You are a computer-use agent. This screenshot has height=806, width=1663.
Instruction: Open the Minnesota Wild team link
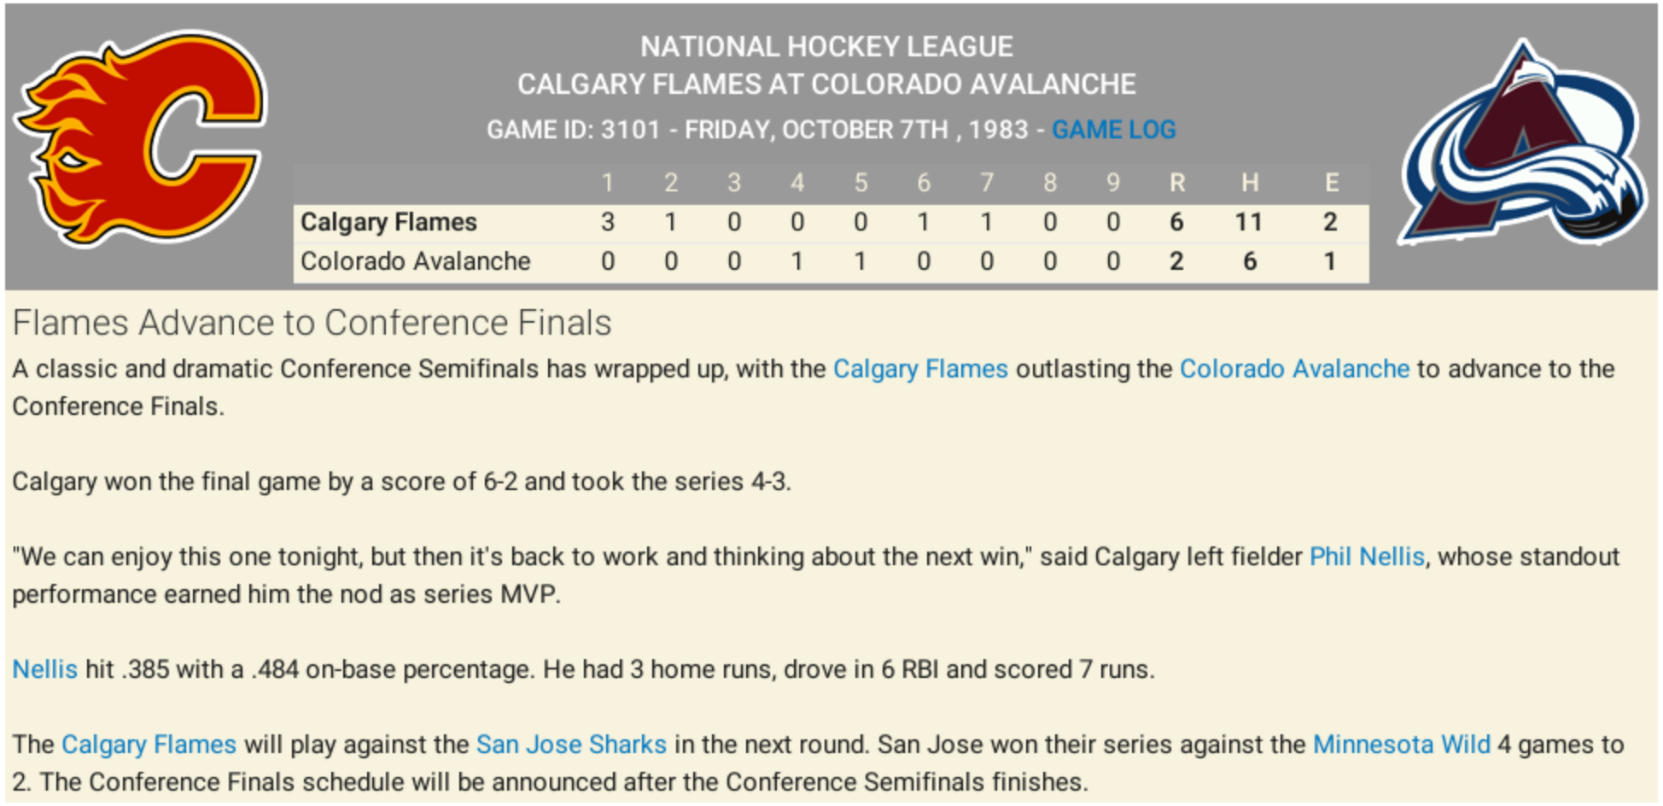1401,745
